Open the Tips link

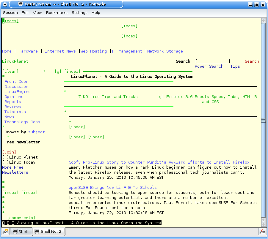pos(235,67)
